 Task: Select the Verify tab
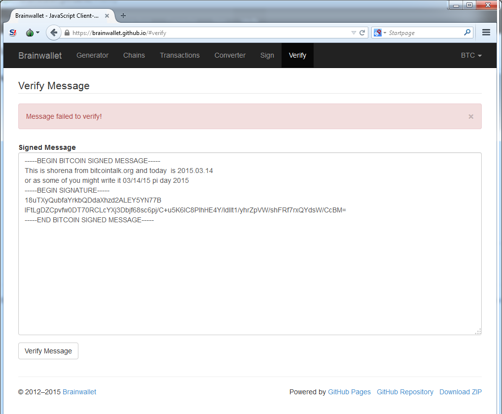(297, 55)
